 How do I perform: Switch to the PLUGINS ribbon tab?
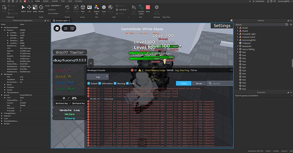pyautogui.click(x=78, y=1)
